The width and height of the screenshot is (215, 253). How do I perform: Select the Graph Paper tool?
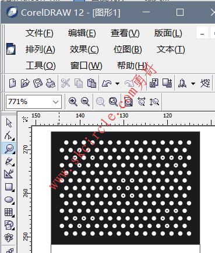9,212
